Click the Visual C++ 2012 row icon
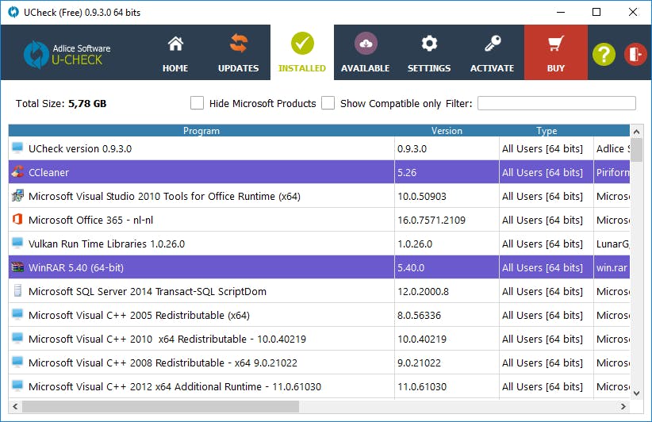 click(17, 386)
